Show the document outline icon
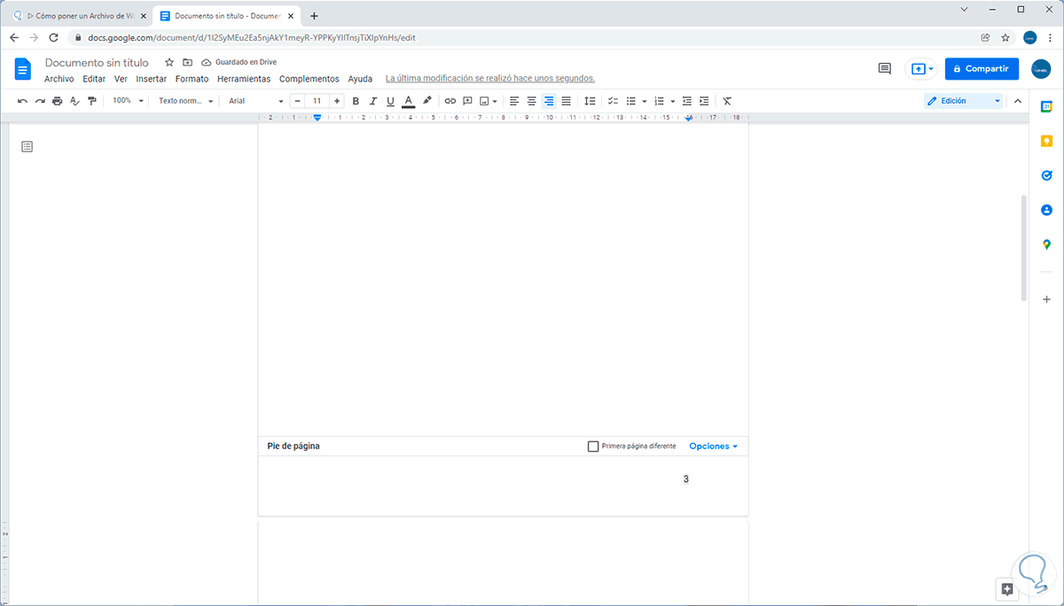This screenshot has width=1064, height=606. pyautogui.click(x=27, y=146)
